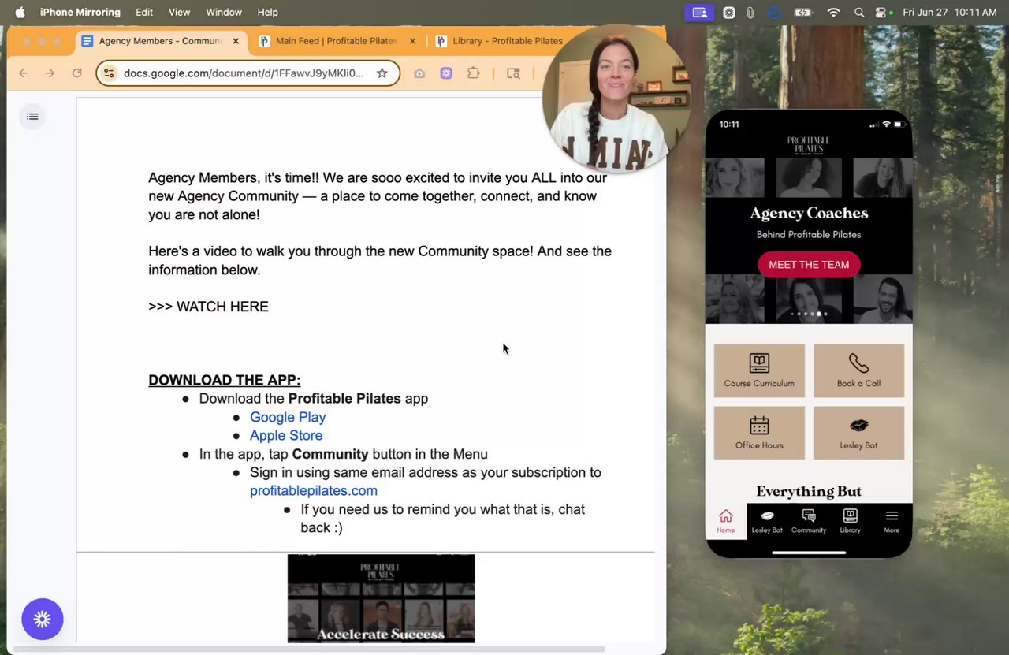Tap the Agency Coaches heading in the banner
The image size is (1009, 655).
pos(809,213)
